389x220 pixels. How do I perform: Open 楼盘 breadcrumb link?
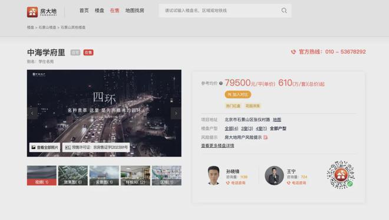point(30,27)
